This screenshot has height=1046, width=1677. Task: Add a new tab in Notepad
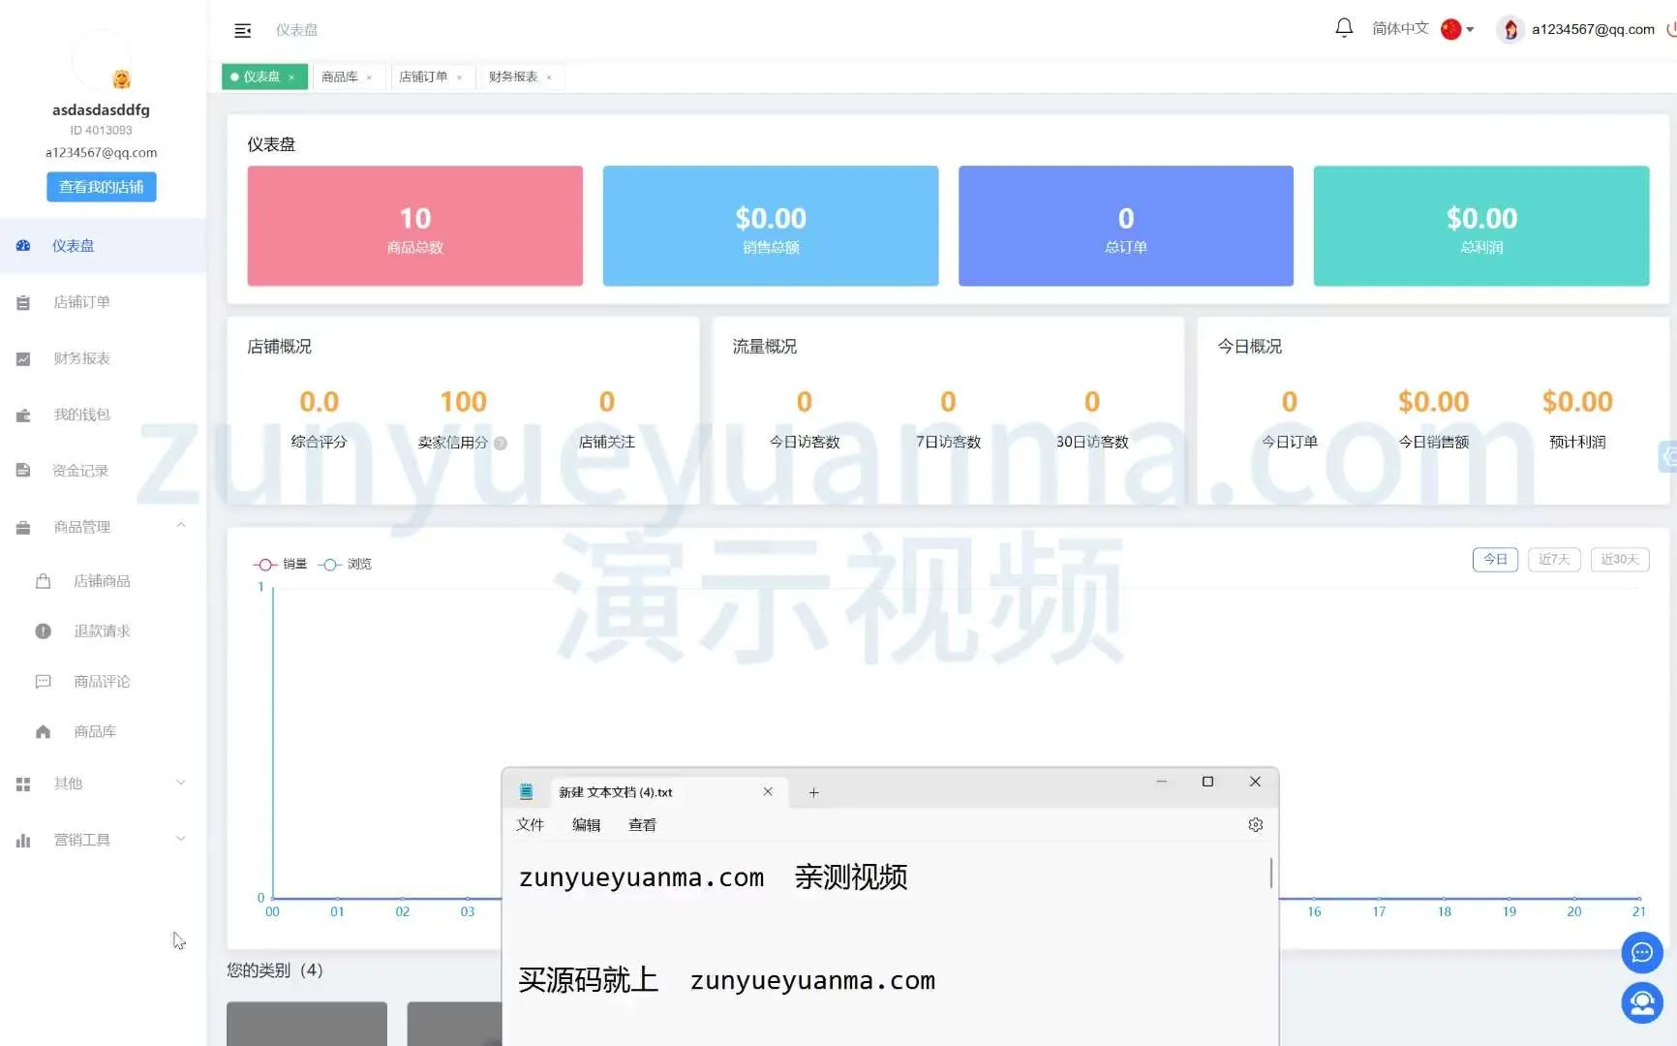[x=813, y=792]
